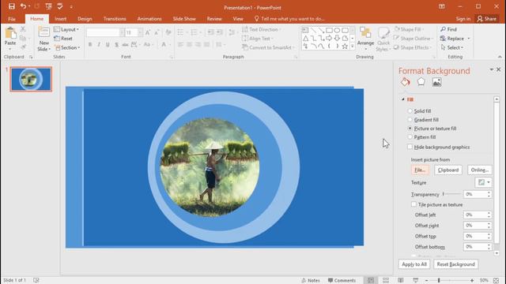Open the File tab
The height and width of the screenshot is (284, 506).
click(12, 19)
